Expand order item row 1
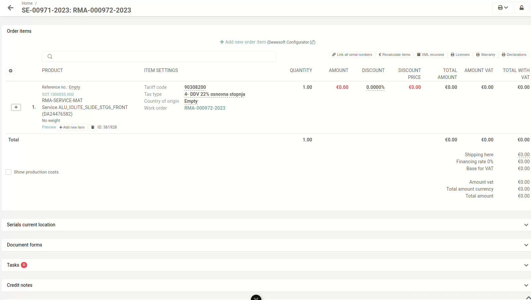 16,107
